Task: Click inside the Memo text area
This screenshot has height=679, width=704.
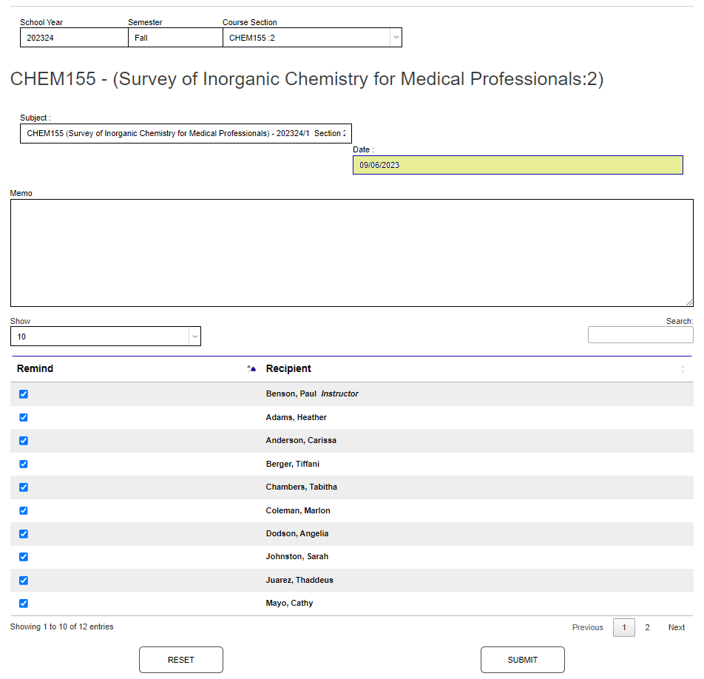Action: point(351,252)
